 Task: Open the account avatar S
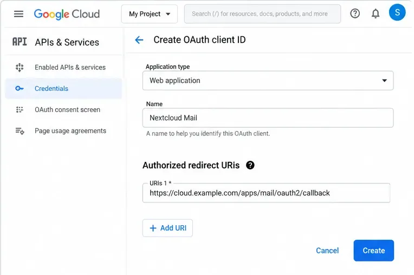pos(397,12)
